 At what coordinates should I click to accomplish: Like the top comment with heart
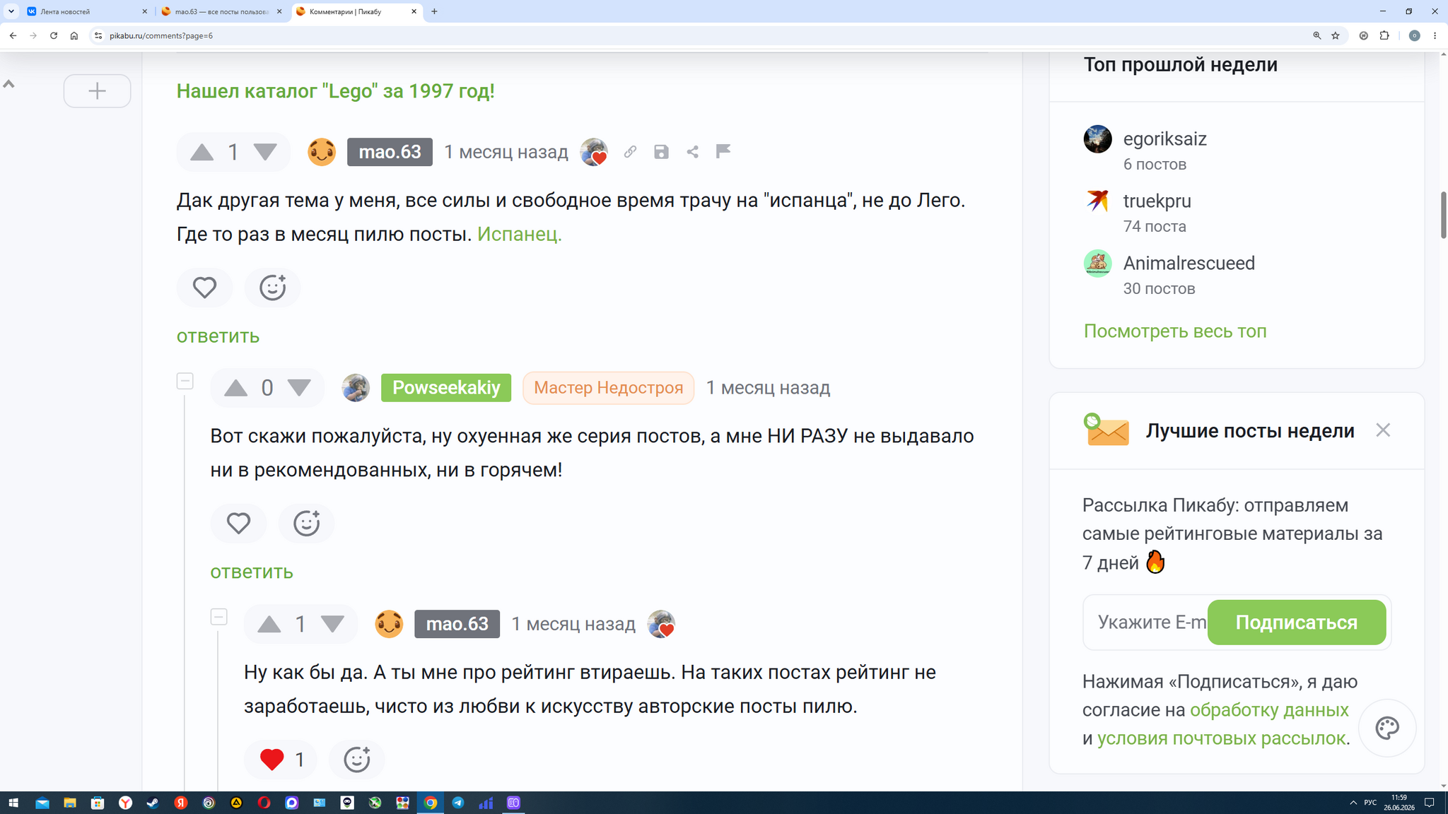click(x=204, y=288)
